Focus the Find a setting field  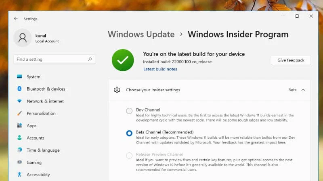tap(55, 59)
